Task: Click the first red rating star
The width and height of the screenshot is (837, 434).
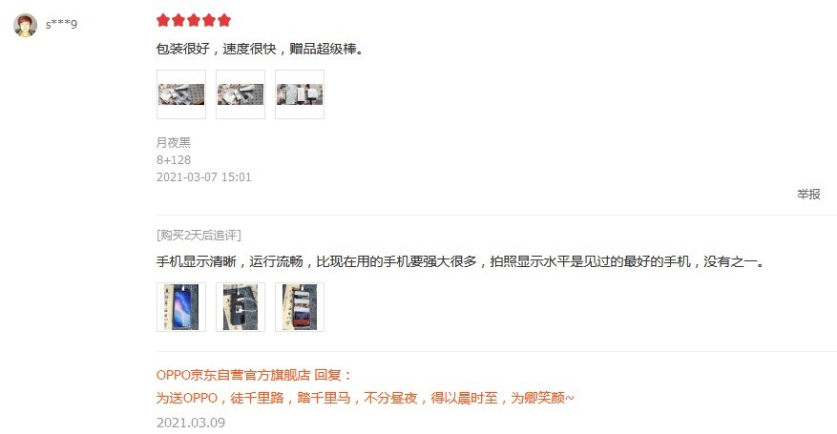Action: [x=163, y=20]
